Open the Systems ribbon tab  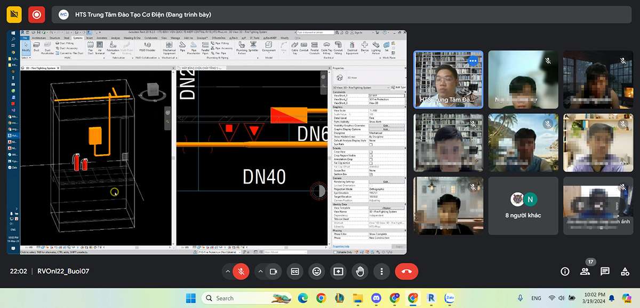point(78,38)
